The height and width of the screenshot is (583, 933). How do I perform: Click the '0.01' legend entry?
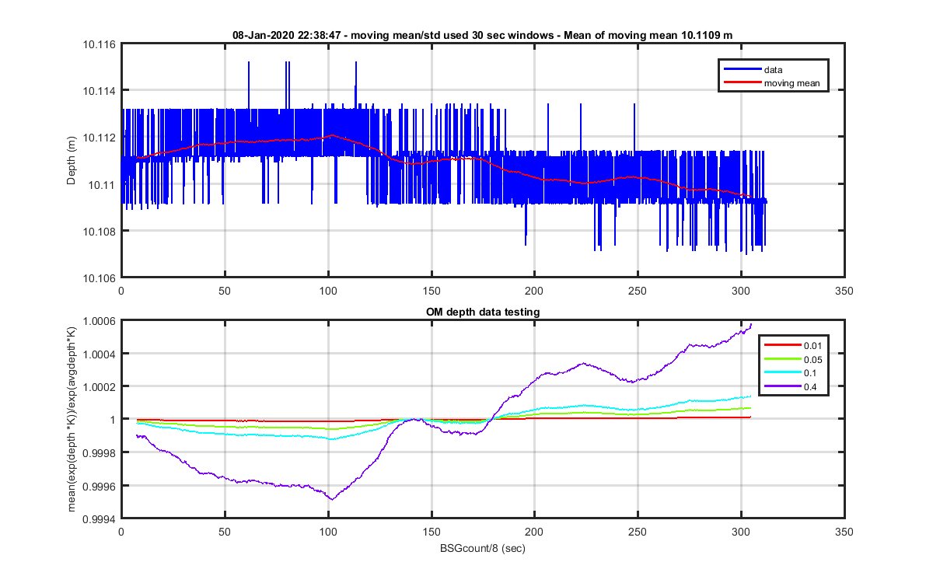(811, 345)
